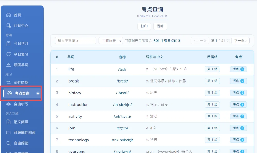Screen dimensions: 257x153
Task: Click 第 1 组 tag in technology row
Action: point(212,140)
